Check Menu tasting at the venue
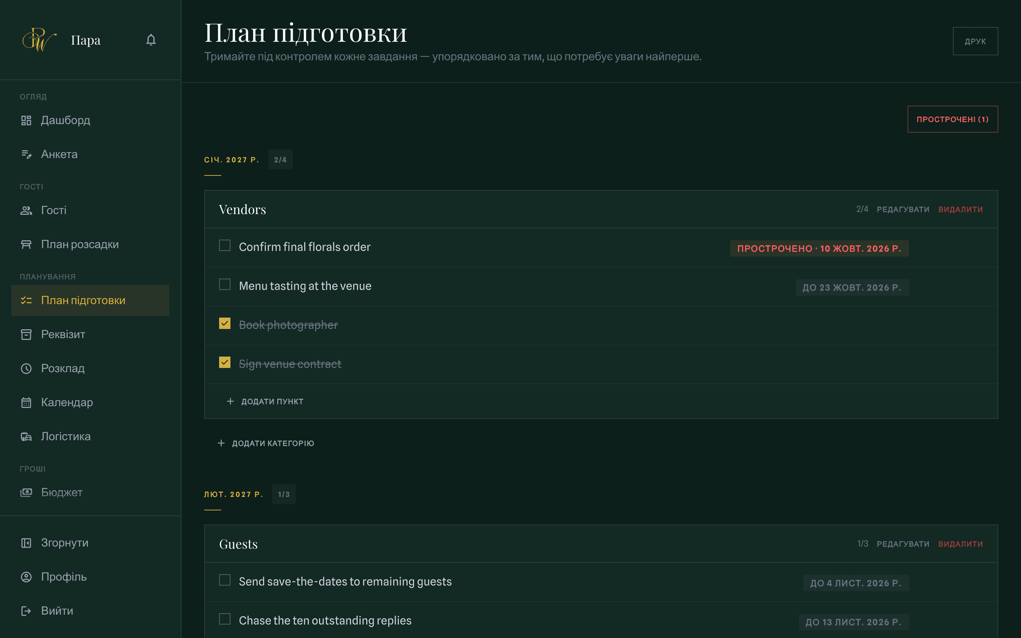This screenshot has width=1021, height=638. 225,284
